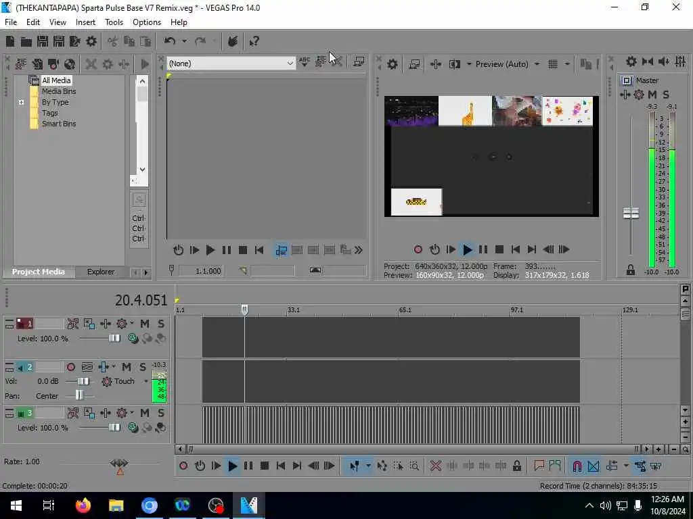Toggle Automatic Crossfades icon
The width and height of the screenshot is (693, 519).
[594, 466]
